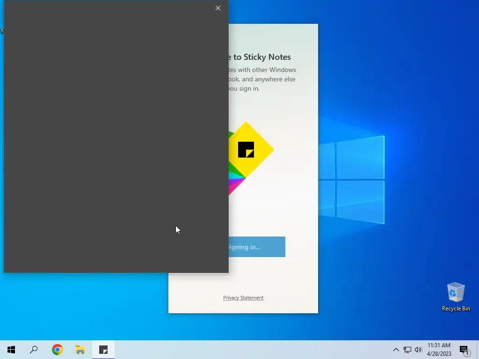Viewport: 479px width, 359px height.
Task: Click the Sticky Notes welcome heading text
Action: [260, 57]
